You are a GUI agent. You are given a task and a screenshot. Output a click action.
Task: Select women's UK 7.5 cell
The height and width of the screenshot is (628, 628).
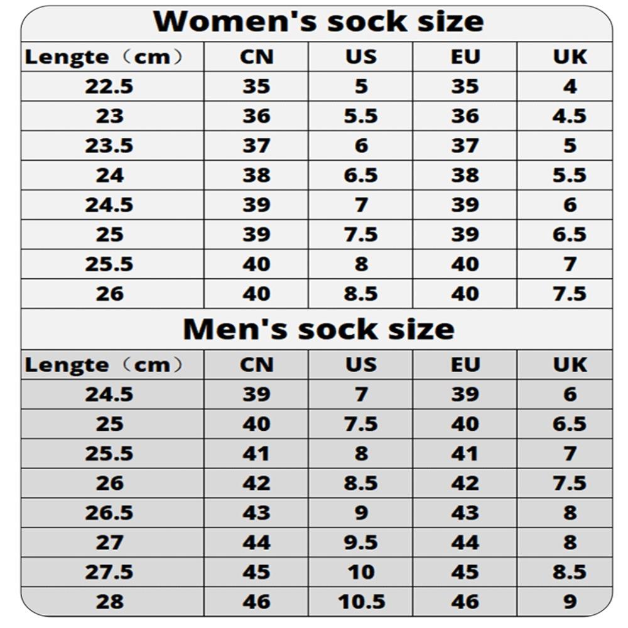[565, 294]
